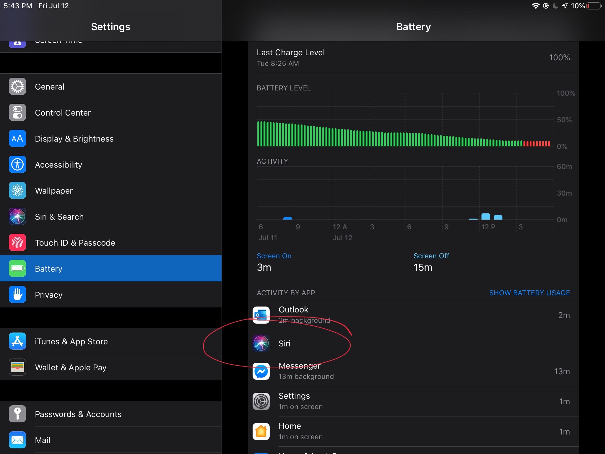
Task: Open the Mail settings entry
Action: (43, 440)
